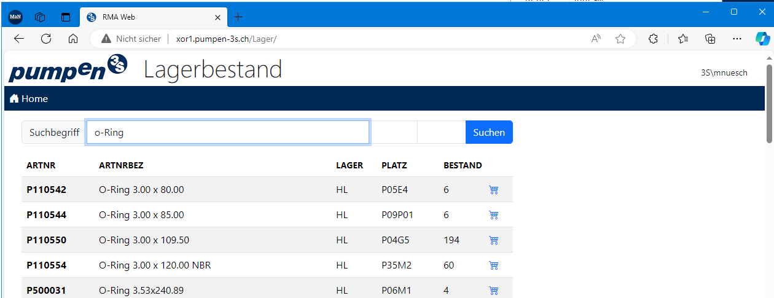The height and width of the screenshot is (298, 774).
Task: Open the browser home page
Action: click(73, 39)
